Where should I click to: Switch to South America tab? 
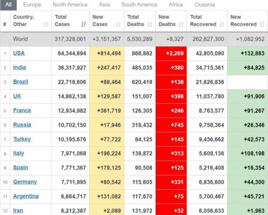coord(139,5)
